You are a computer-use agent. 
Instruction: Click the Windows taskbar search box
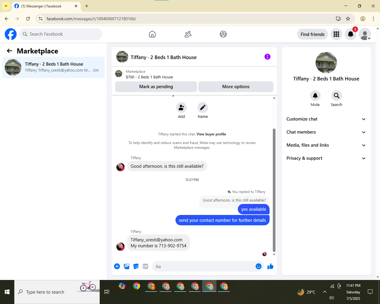pos(57,292)
